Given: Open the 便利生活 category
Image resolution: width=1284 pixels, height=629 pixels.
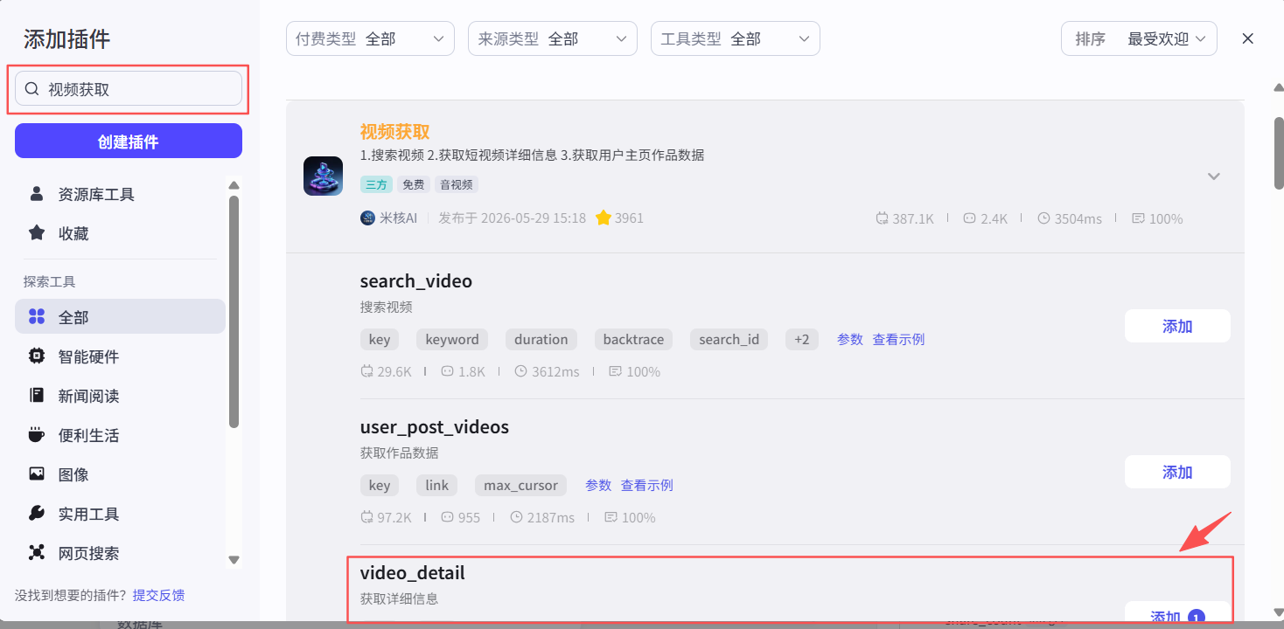Looking at the screenshot, I should (120, 435).
